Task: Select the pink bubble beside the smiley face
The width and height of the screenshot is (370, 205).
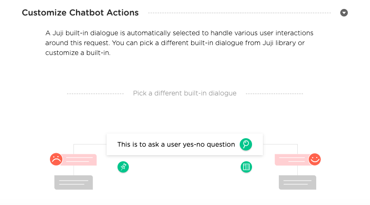Action: (292, 160)
